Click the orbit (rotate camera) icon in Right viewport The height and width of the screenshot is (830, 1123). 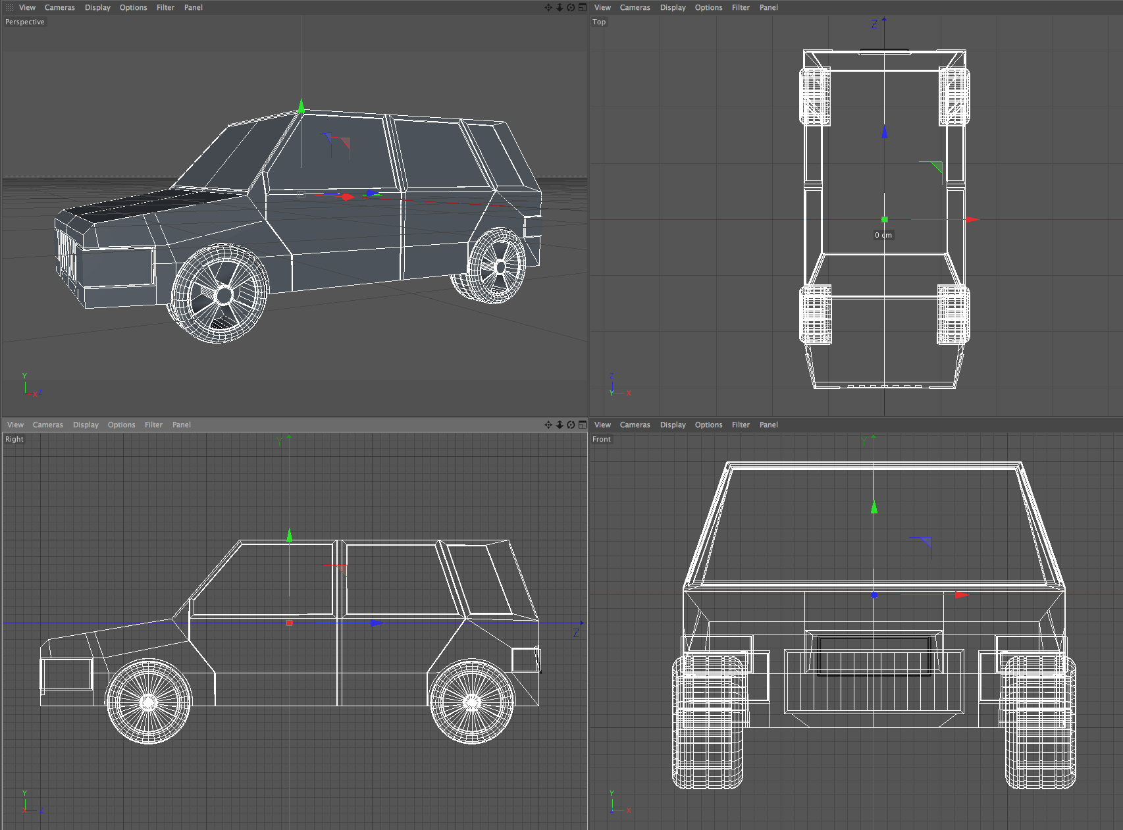click(571, 425)
